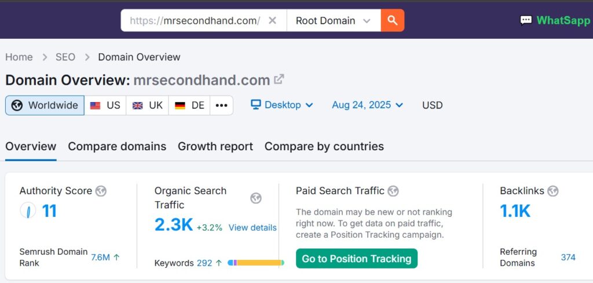Click View details for organic traffic
This screenshot has width=593, height=283.
coord(252,228)
